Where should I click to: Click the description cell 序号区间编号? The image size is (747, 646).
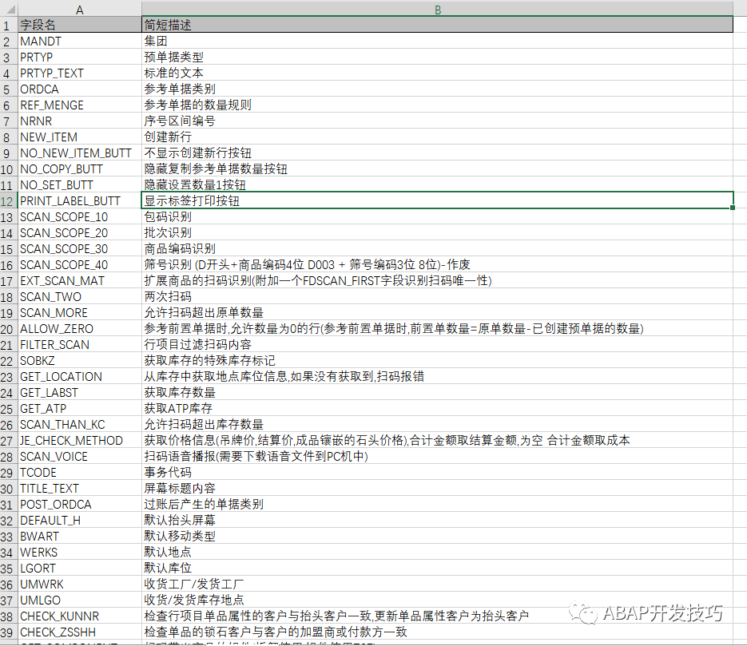[x=437, y=121]
